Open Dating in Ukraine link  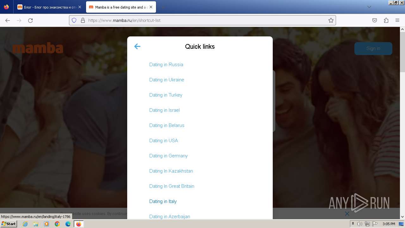166,80
